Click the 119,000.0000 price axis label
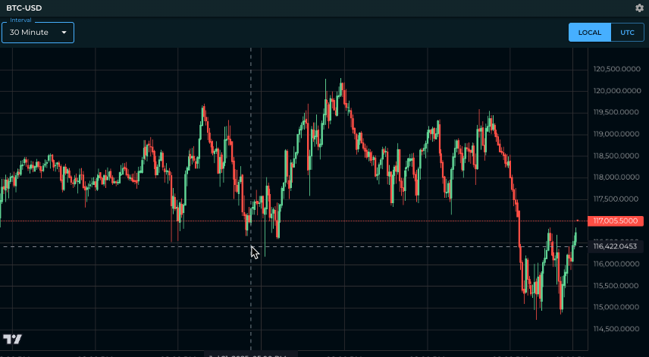This screenshot has width=649, height=357. [616, 134]
